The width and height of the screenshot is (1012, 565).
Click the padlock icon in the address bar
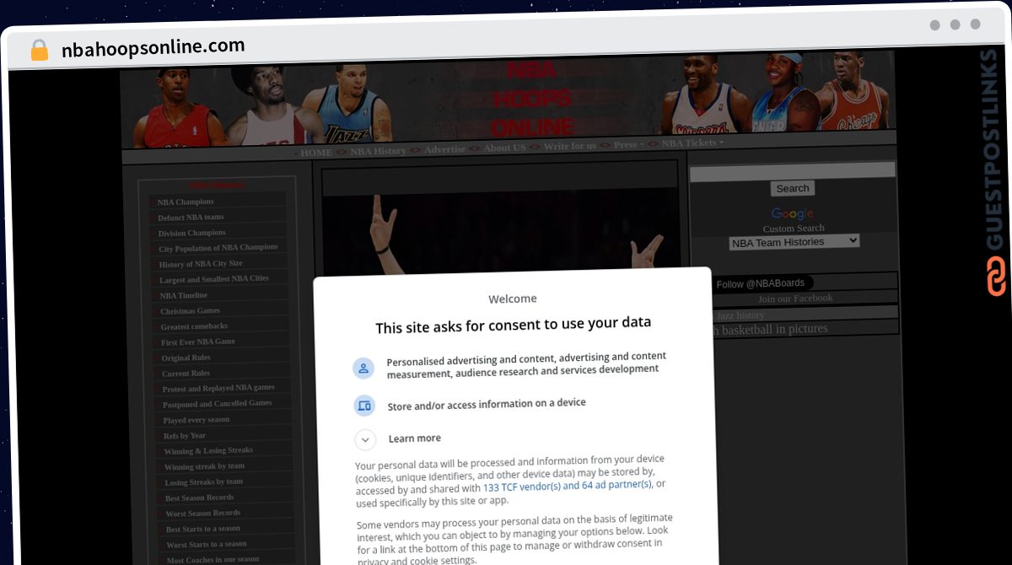click(40, 50)
